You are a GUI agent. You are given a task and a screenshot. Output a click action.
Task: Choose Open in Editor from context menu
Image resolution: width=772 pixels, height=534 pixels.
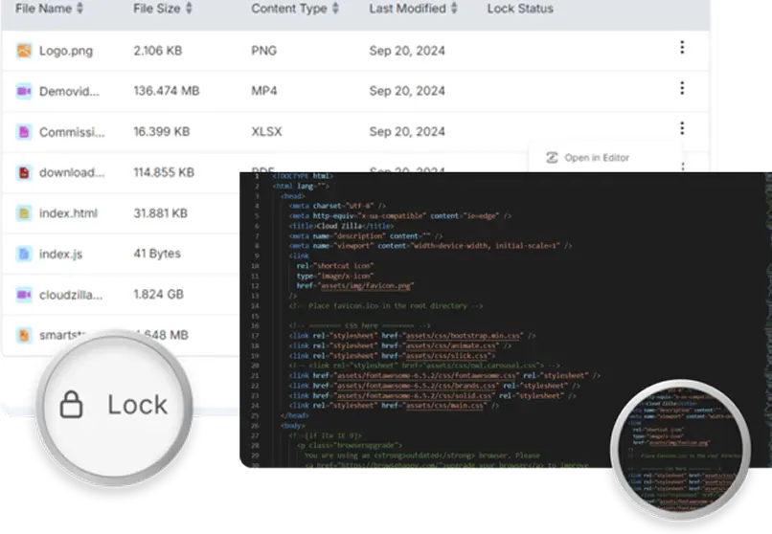596,158
